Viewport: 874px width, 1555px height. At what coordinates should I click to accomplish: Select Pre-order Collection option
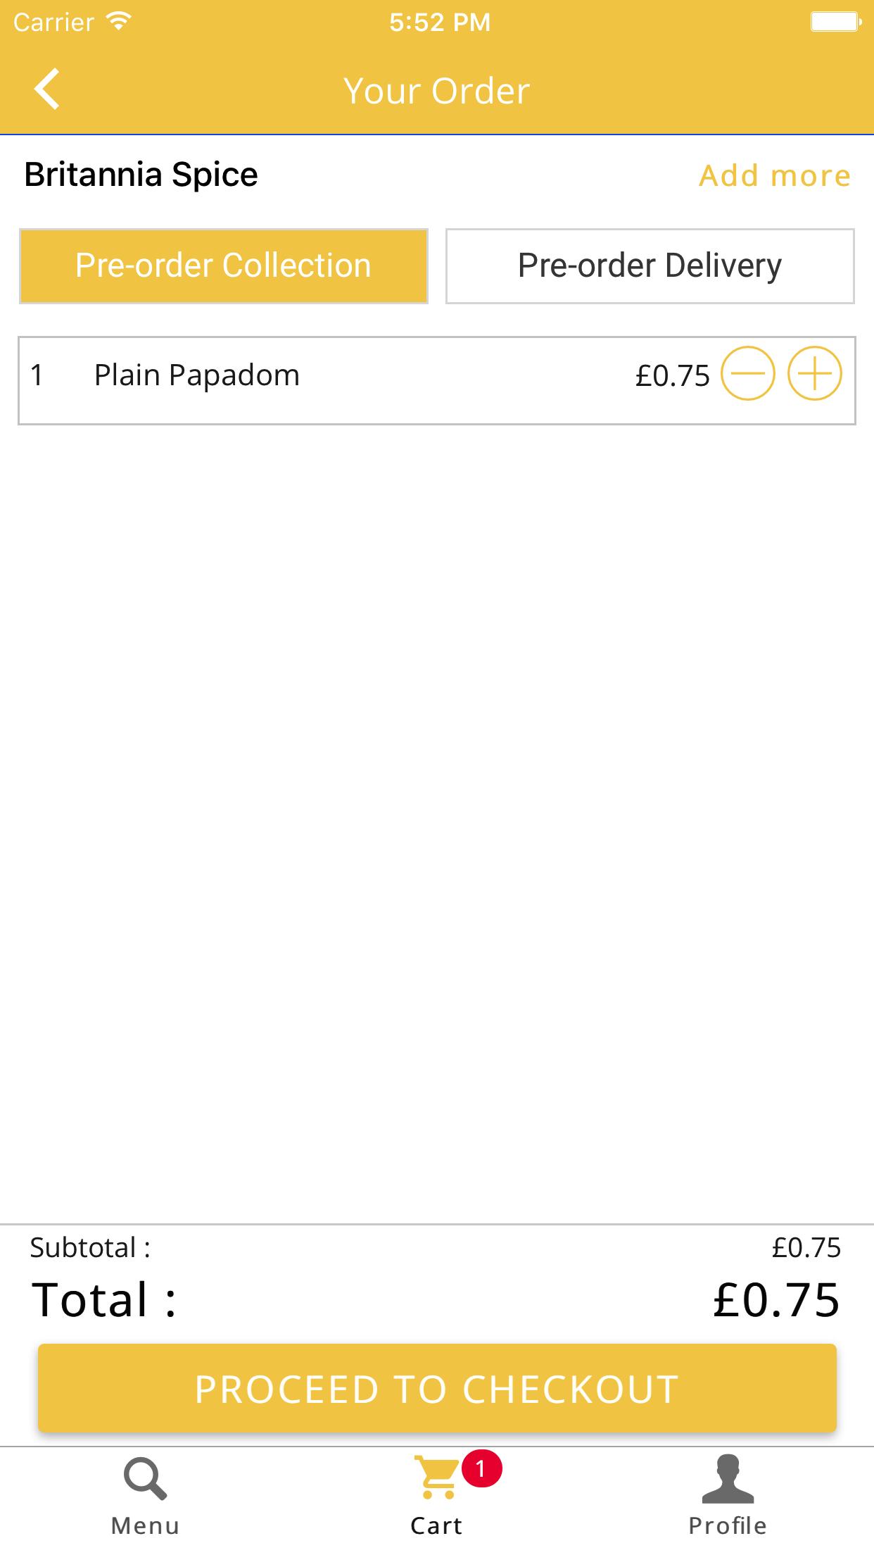point(223,266)
